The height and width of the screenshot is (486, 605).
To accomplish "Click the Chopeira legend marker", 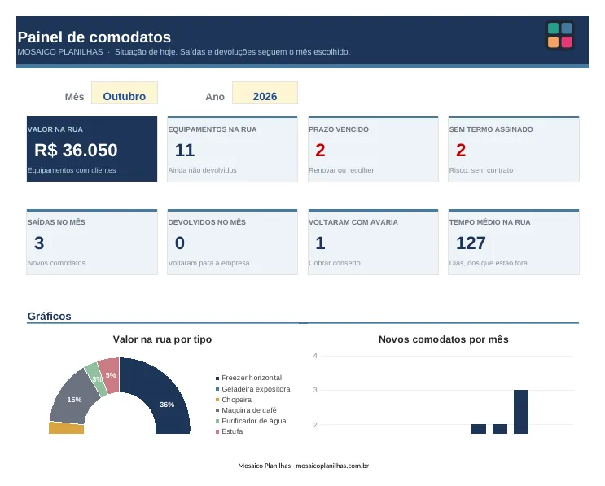I will 217,400.
